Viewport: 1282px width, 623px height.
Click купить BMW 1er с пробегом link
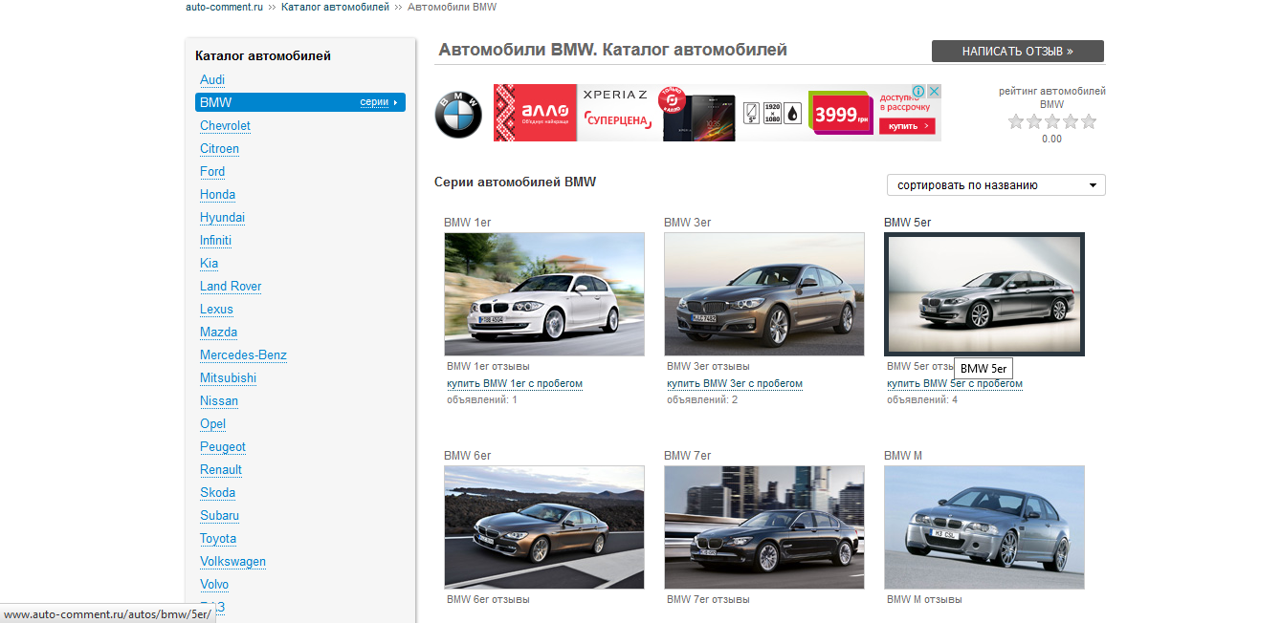click(x=515, y=383)
